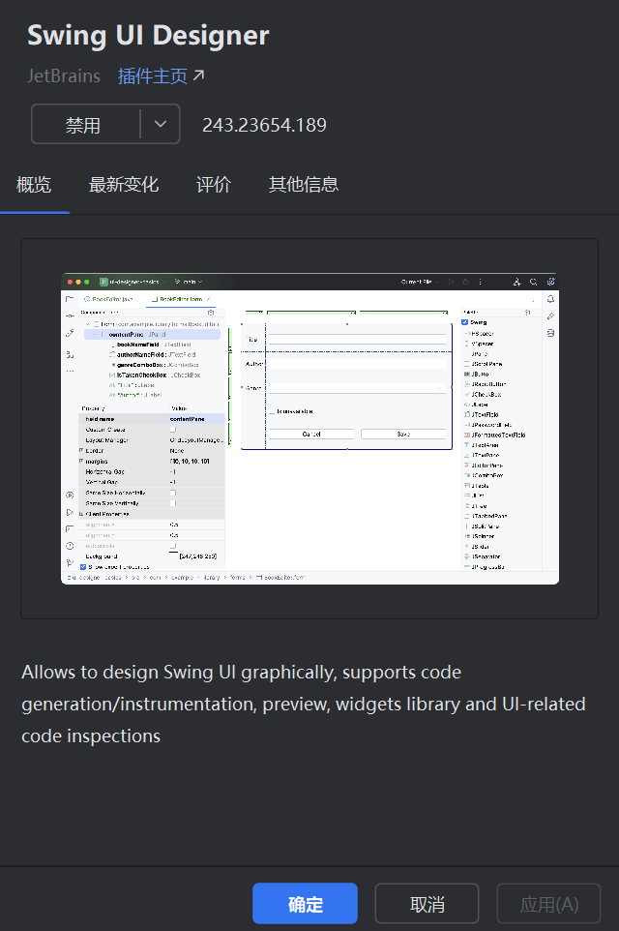Click the plugin description paragraph text
The image size is (619, 931).
304,704
